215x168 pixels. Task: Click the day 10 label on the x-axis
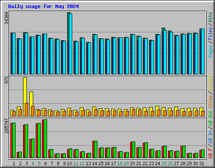[x=69, y=163]
